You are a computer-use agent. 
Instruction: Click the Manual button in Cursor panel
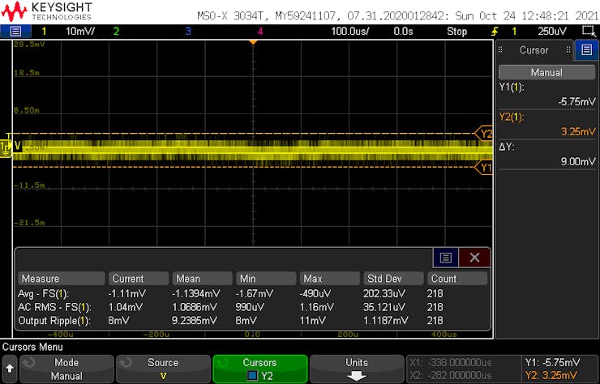click(546, 72)
